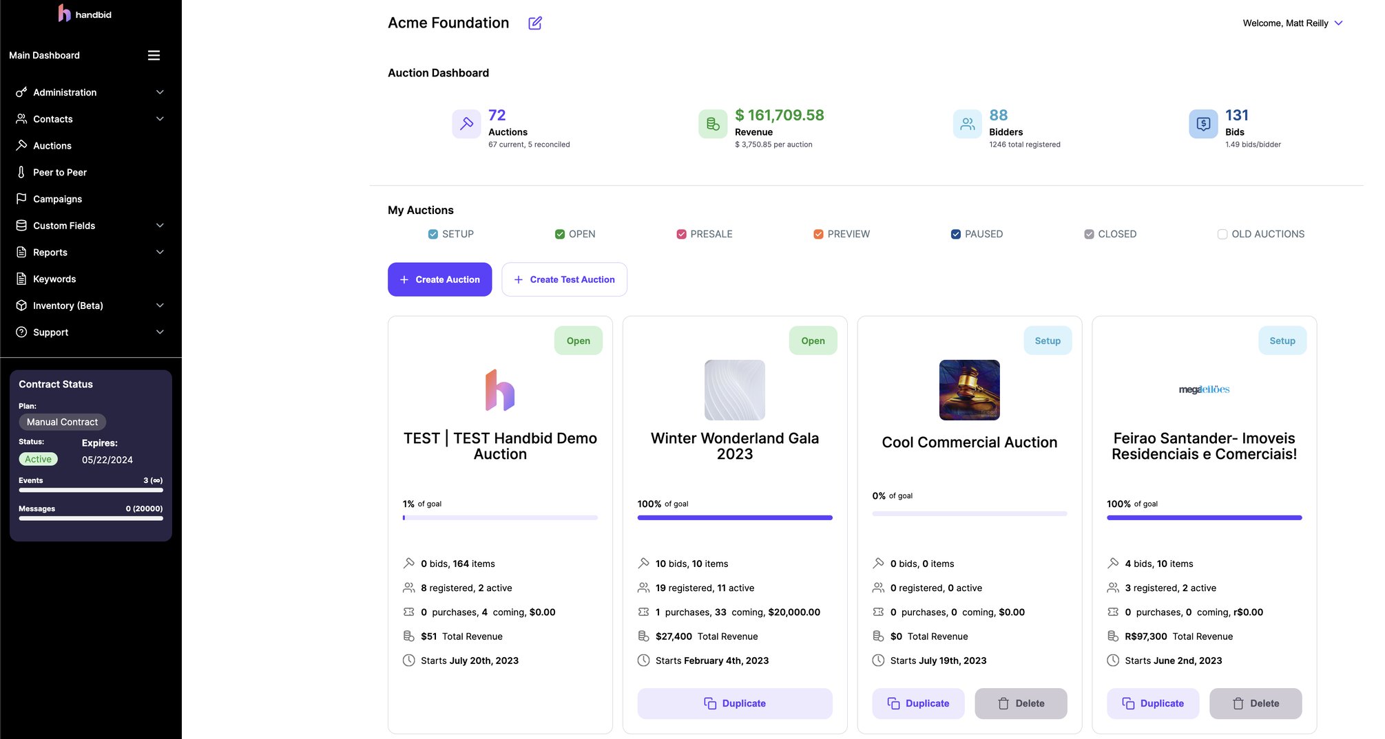Open the Auctions section in sidebar
This screenshot has height=739, width=1385.
[52, 145]
